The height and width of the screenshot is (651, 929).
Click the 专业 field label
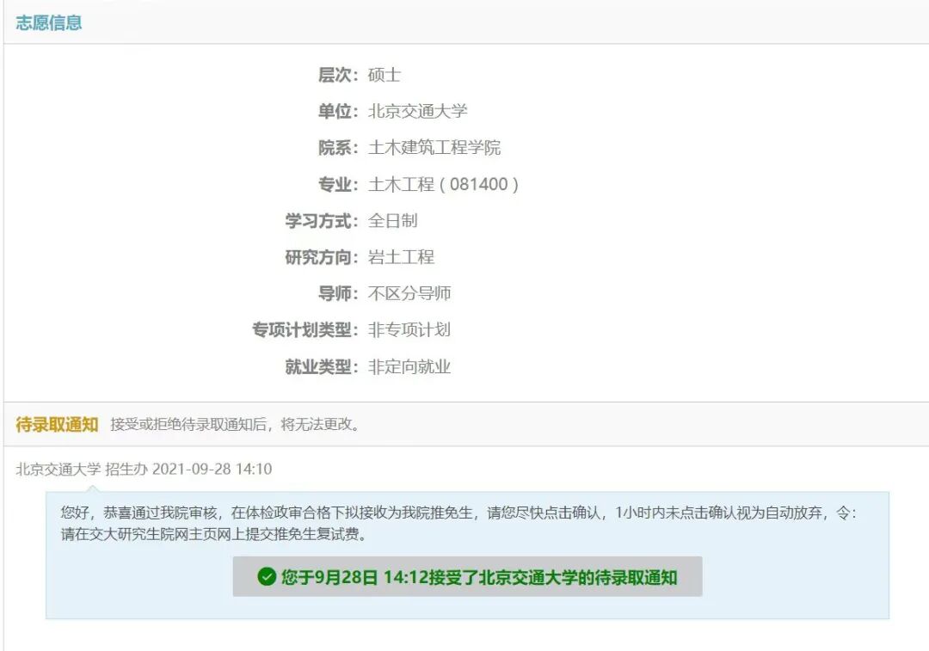338,184
